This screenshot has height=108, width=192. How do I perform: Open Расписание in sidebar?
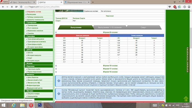tap(31, 15)
